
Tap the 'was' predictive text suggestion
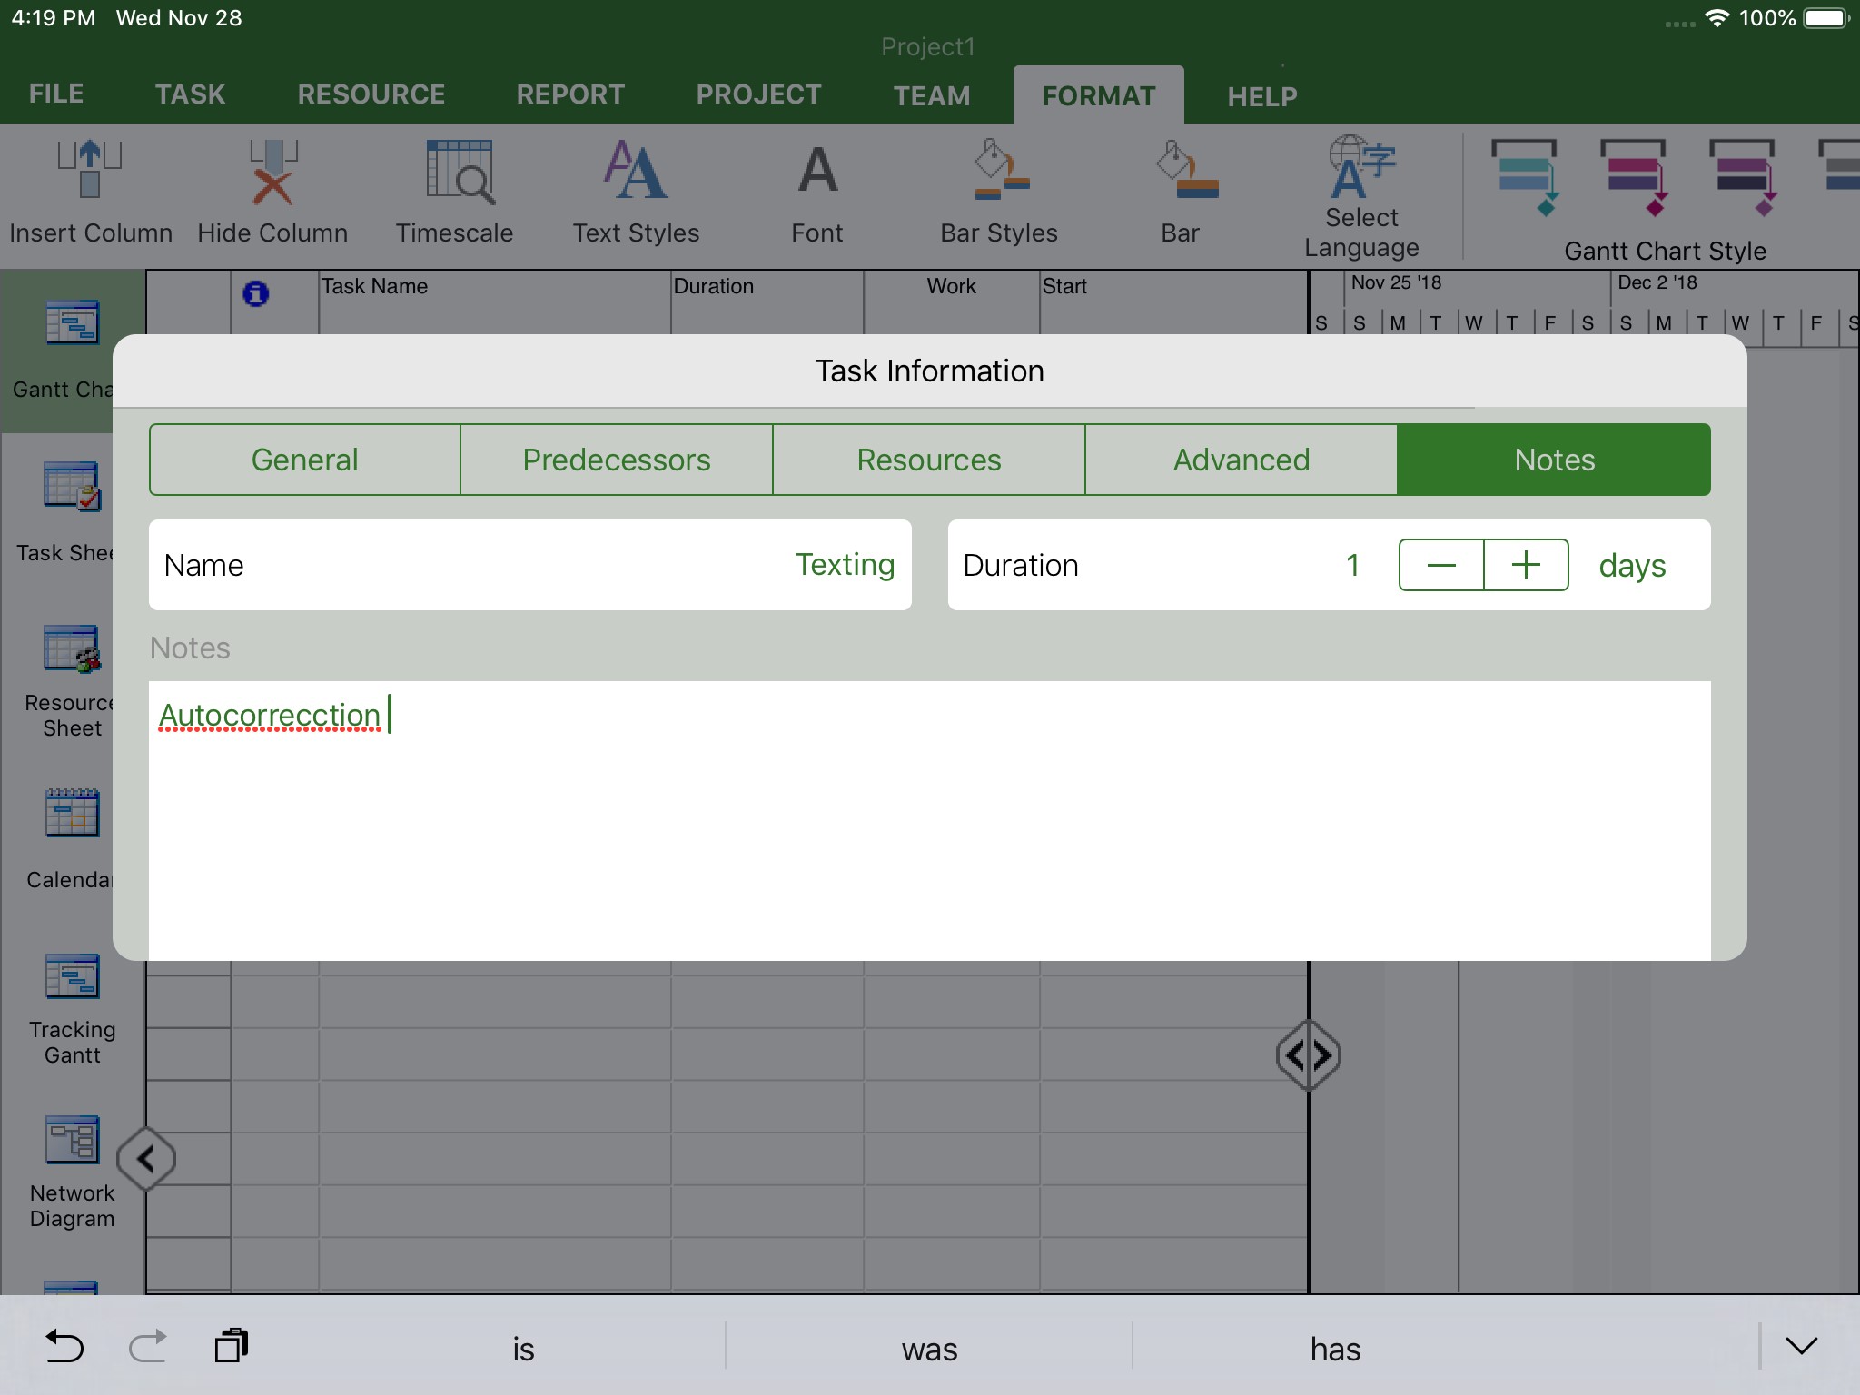coord(928,1349)
